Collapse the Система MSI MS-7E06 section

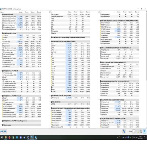(x=1, y=15)
